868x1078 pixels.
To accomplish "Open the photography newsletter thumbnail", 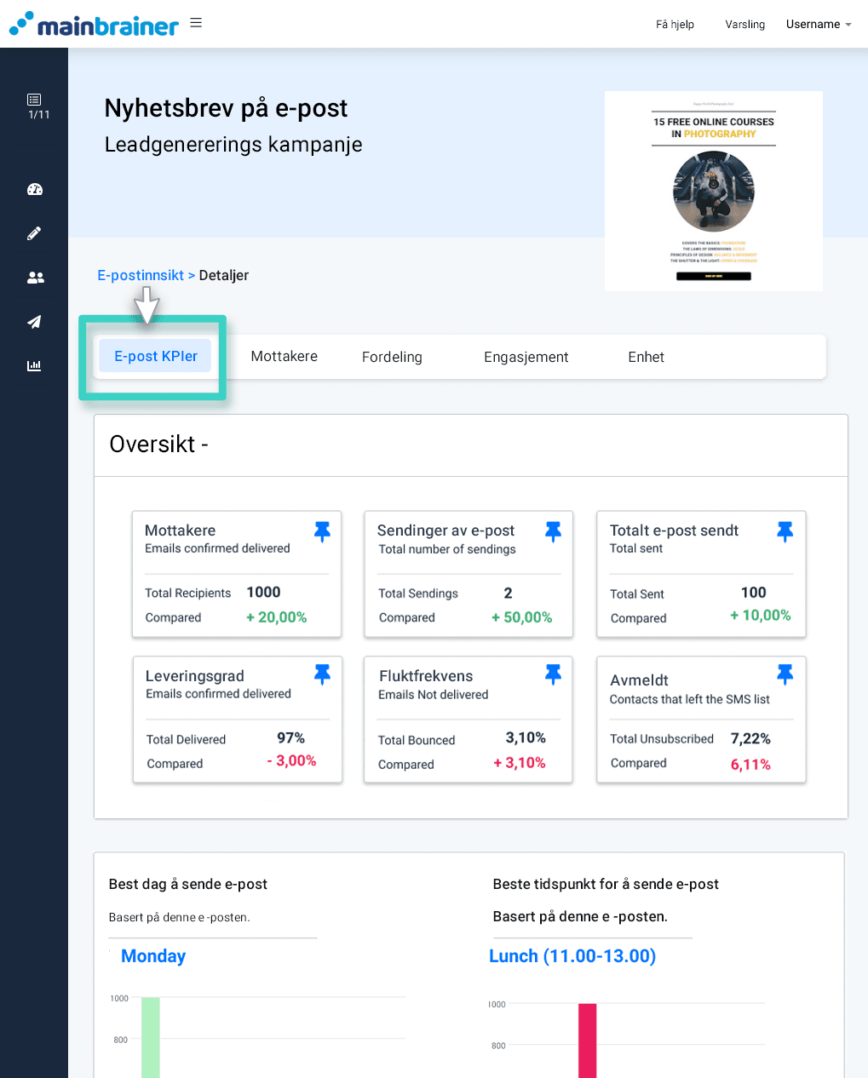I will pos(713,191).
